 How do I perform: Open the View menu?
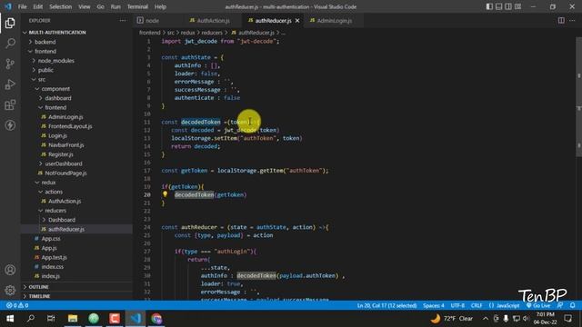(85, 6)
